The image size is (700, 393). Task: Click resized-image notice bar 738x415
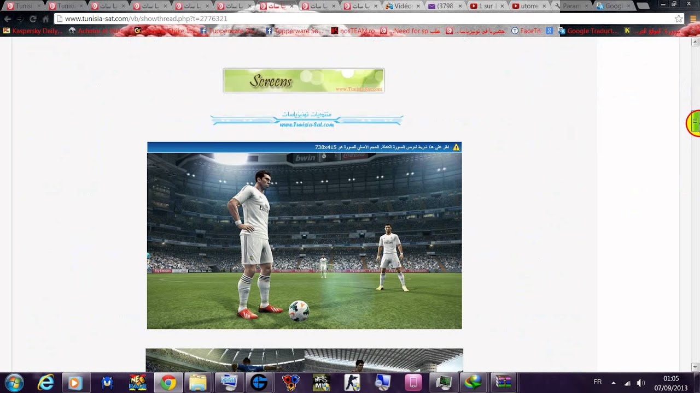tap(304, 147)
